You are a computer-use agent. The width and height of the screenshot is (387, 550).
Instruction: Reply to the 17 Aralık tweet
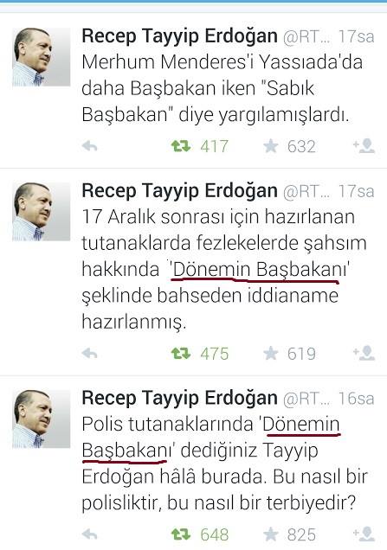click(x=89, y=353)
